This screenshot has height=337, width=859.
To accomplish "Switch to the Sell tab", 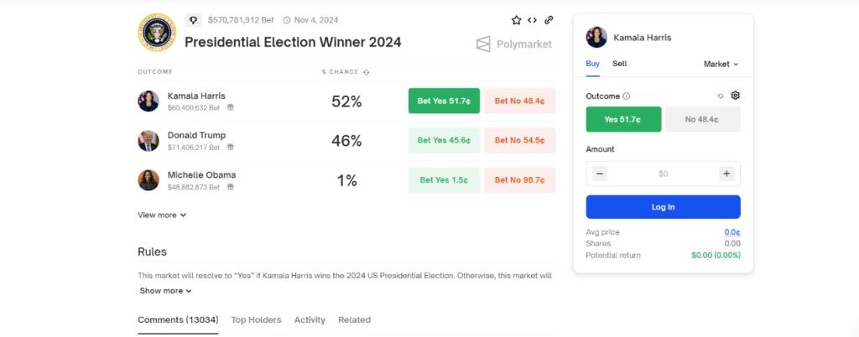I will 619,64.
